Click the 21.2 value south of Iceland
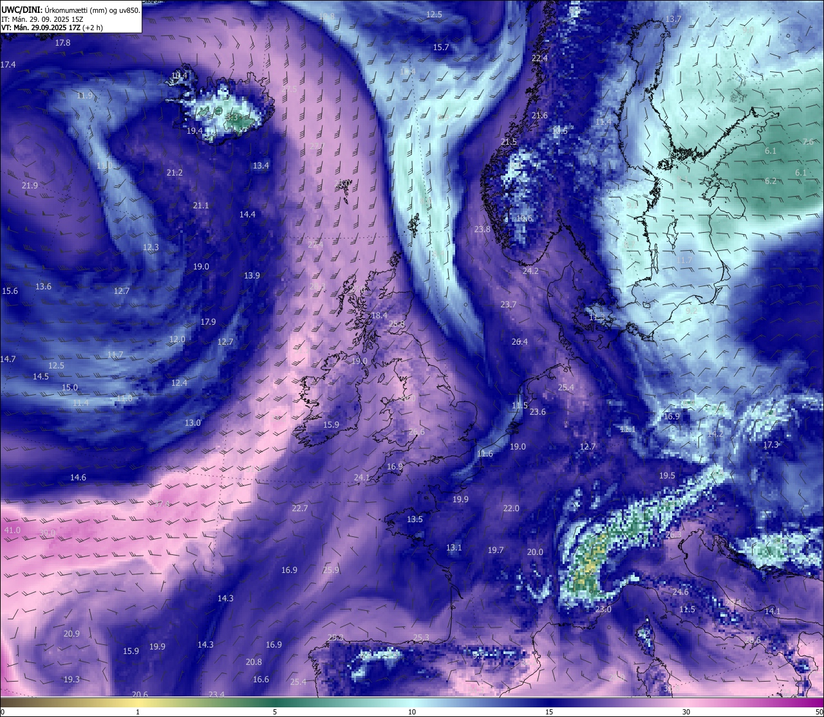 click(x=174, y=173)
